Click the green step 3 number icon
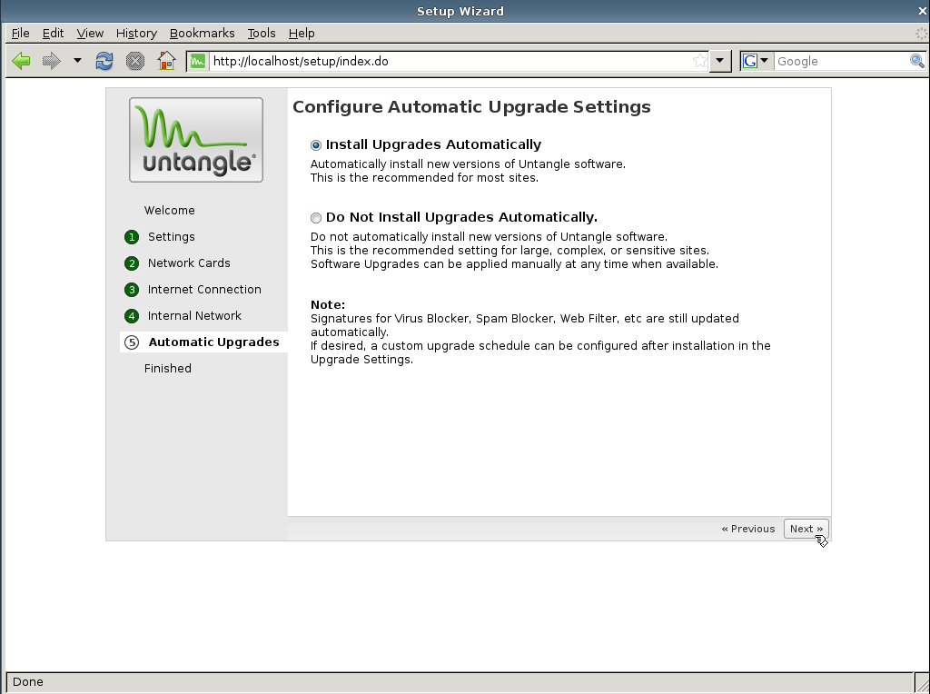Screen dimensions: 930x694 (x=132, y=290)
